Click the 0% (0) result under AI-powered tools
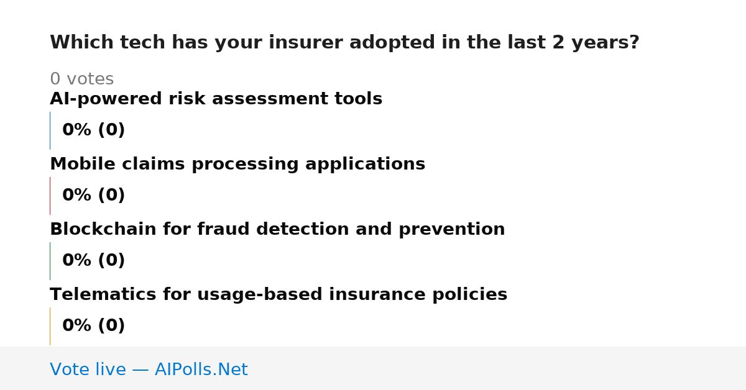The image size is (746, 390). [93, 130]
